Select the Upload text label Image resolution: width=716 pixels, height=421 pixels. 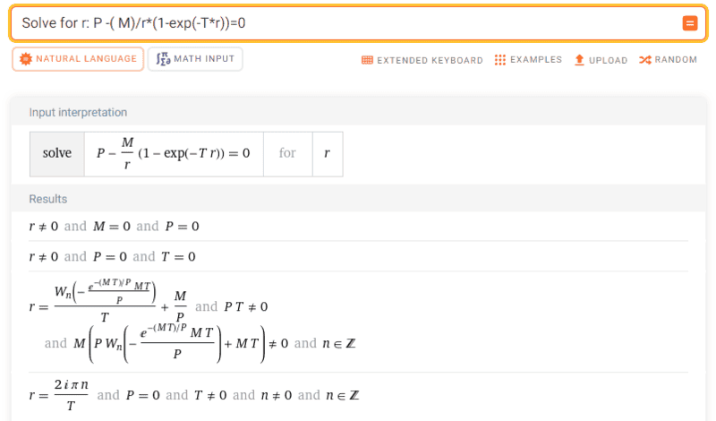[x=608, y=60]
